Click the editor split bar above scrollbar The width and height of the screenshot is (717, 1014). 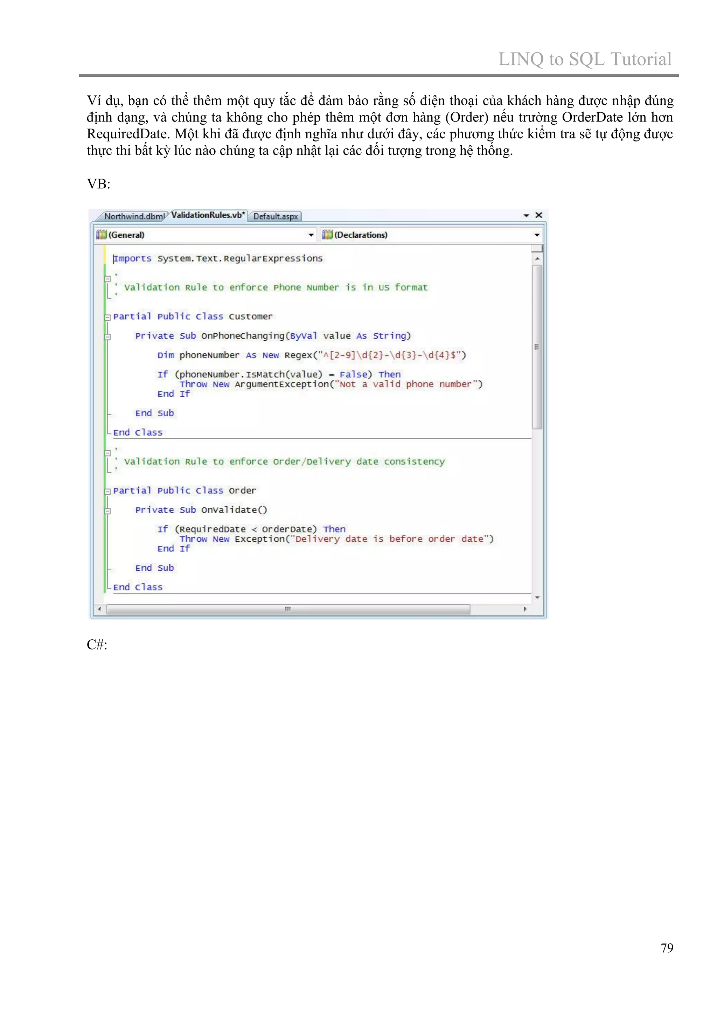pos(537,248)
